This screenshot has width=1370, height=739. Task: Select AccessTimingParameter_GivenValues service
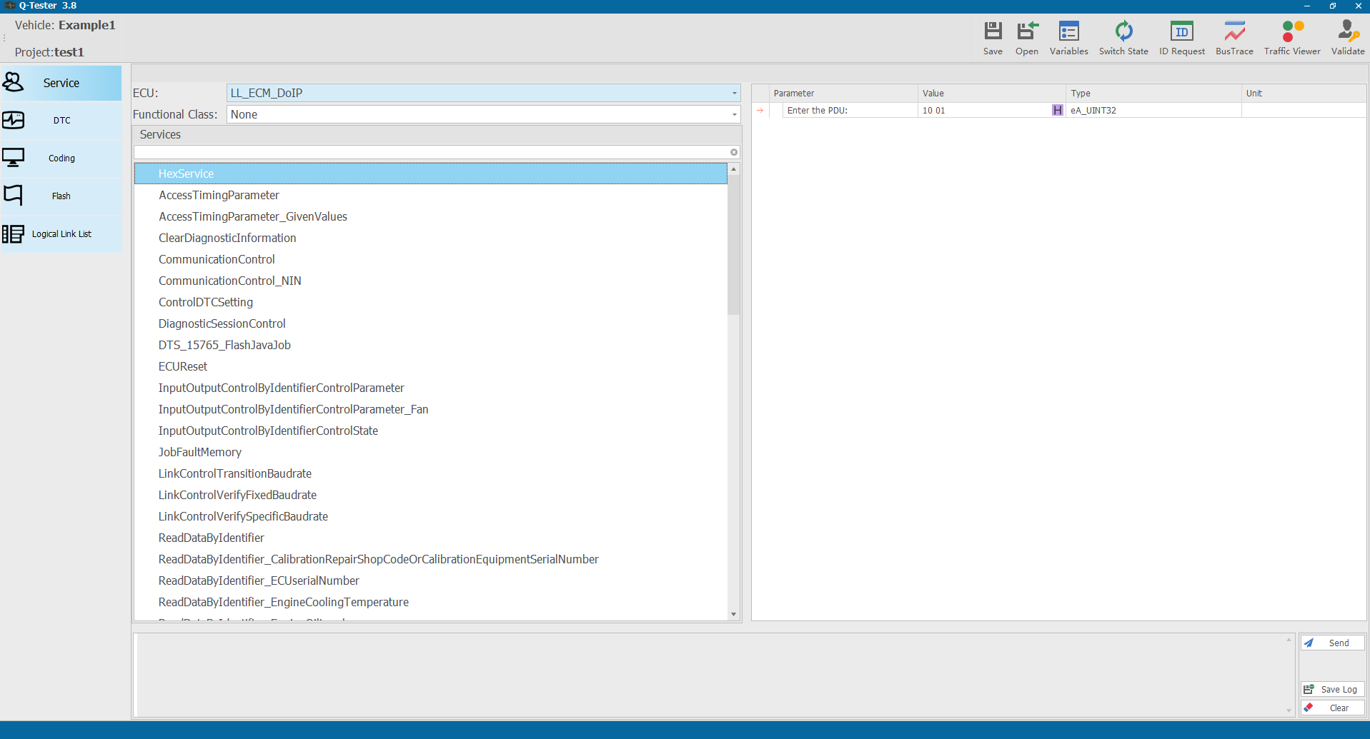(x=431, y=216)
